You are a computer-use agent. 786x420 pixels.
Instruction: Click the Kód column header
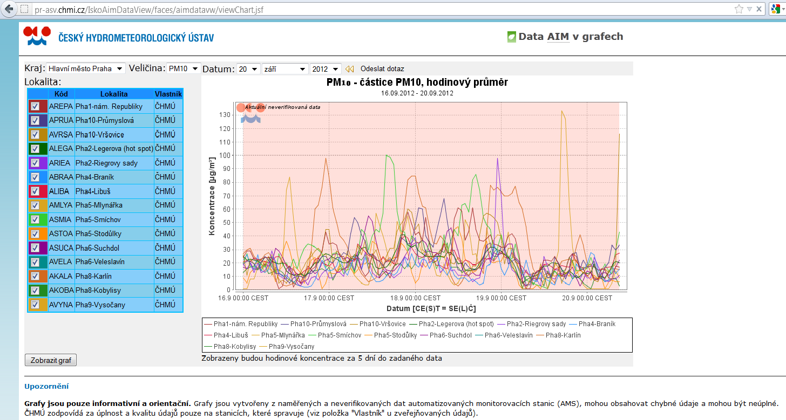(62, 94)
